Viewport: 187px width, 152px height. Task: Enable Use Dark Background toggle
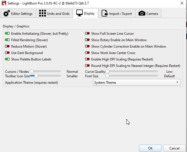pos(7,53)
